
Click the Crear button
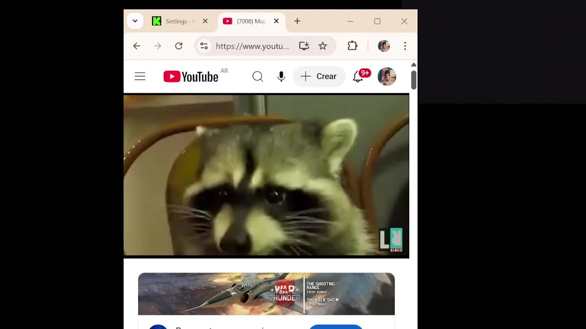point(320,76)
